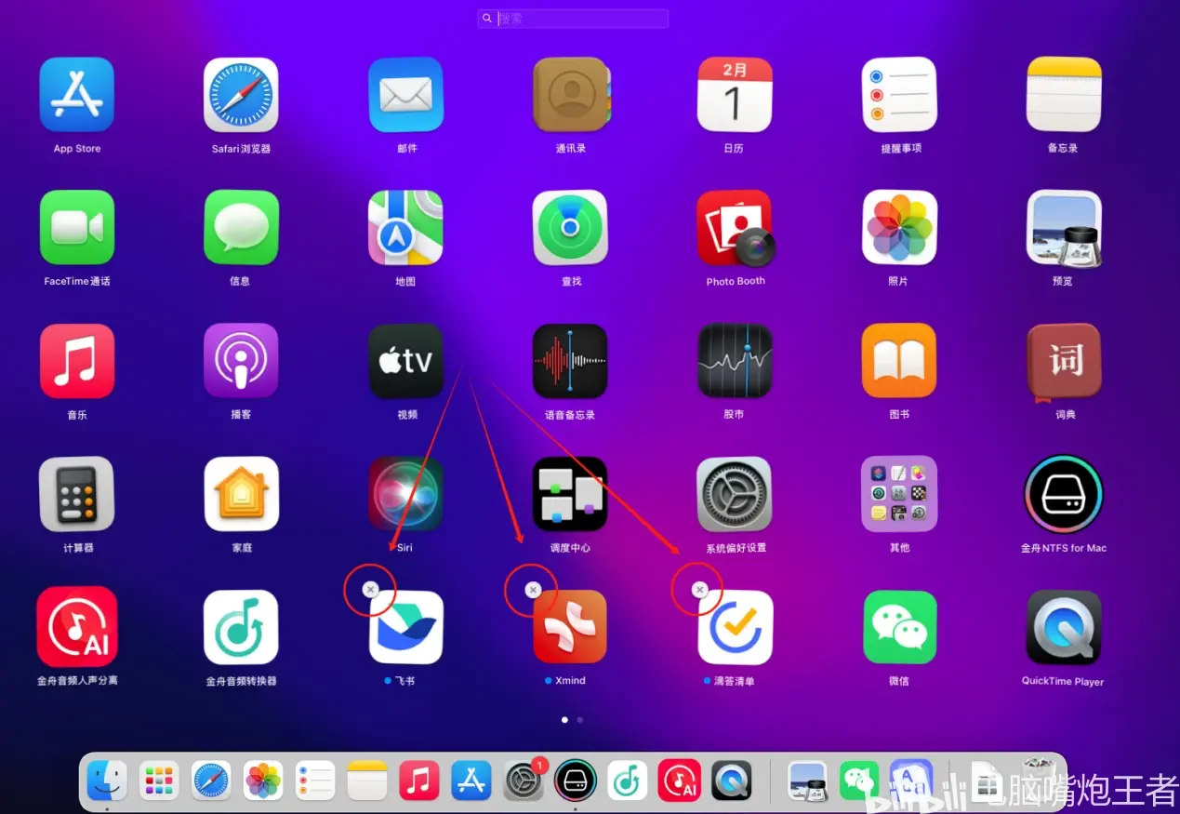This screenshot has height=814, width=1180.
Task: Open the 日历 calendar app
Action: point(735,95)
